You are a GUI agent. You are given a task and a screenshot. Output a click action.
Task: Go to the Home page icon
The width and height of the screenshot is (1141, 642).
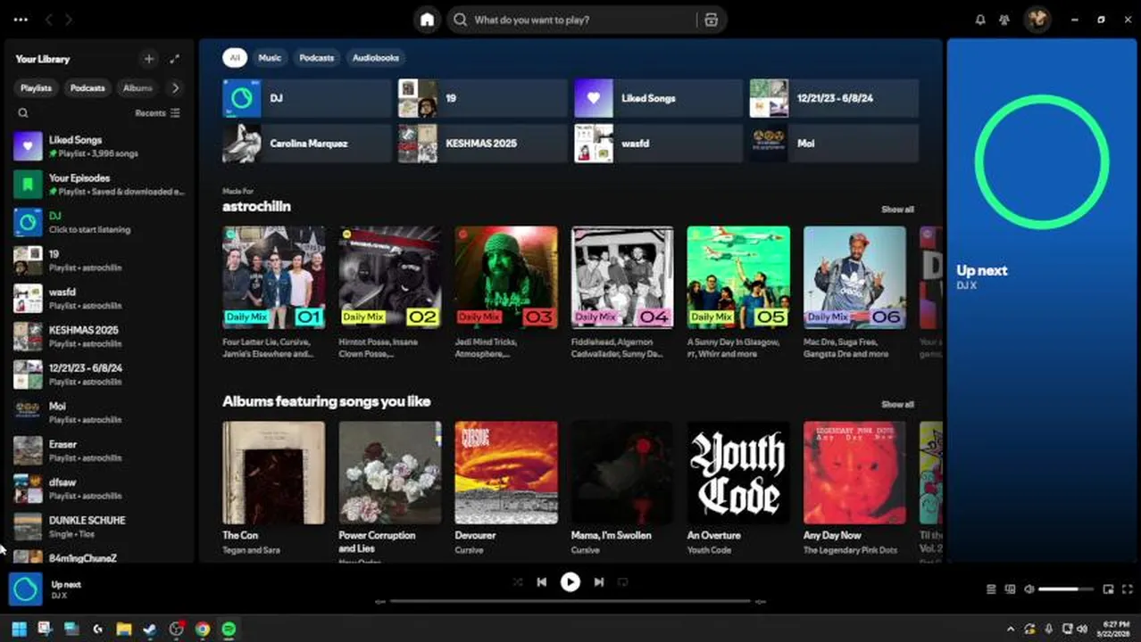(x=427, y=20)
